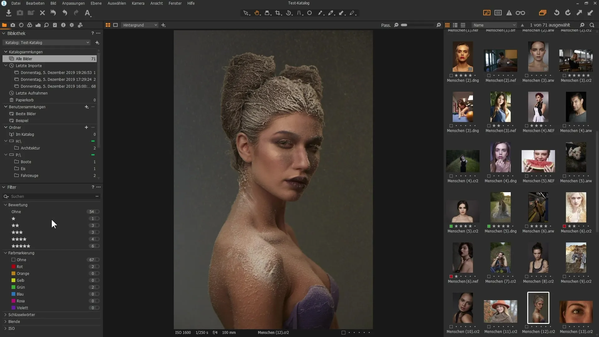Screen dimensions: 599x337
Task: Click color tag box under Menschen (7).cr2
Action: (489, 276)
